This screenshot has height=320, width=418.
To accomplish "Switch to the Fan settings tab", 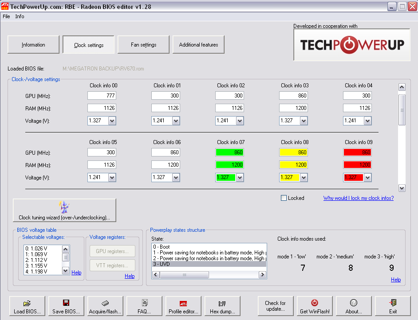I will [143, 45].
